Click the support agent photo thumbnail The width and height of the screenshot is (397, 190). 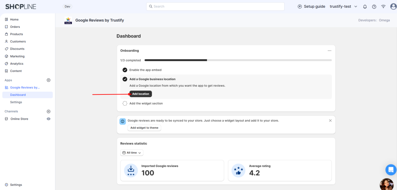tap(387, 184)
